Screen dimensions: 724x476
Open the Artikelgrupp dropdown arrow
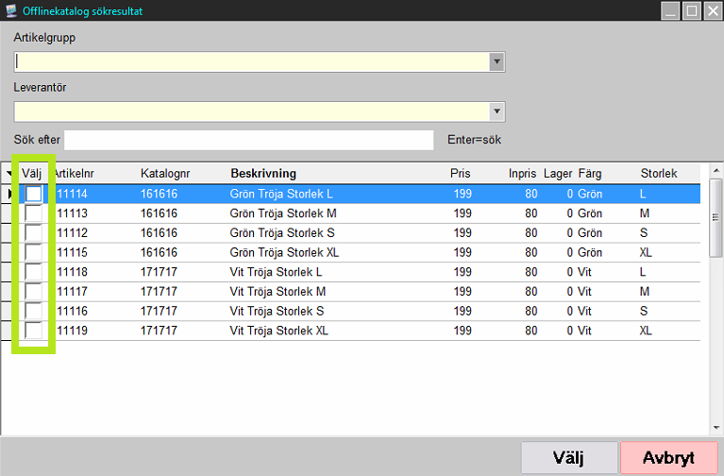coord(497,61)
